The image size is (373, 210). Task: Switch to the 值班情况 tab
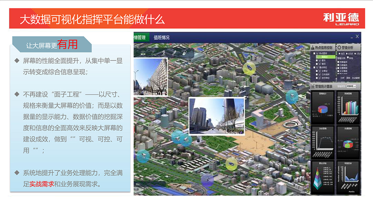(161, 37)
